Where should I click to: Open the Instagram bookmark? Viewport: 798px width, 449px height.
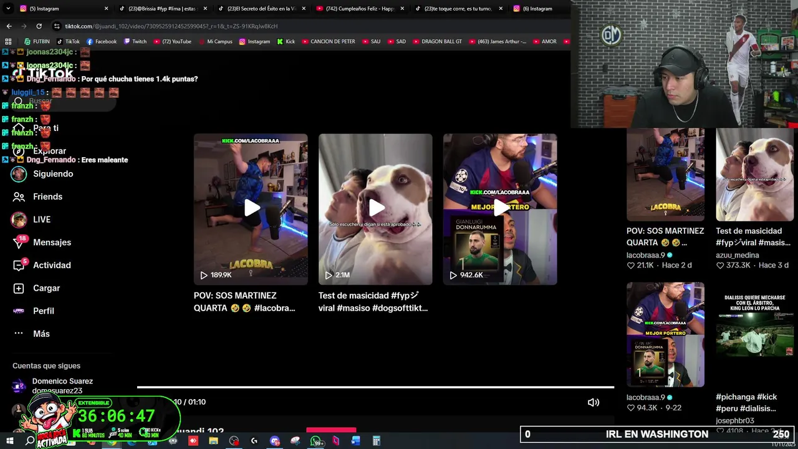point(254,41)
